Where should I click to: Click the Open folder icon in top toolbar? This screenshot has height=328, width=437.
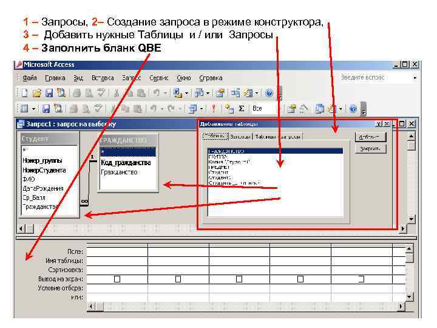point(37,93)
